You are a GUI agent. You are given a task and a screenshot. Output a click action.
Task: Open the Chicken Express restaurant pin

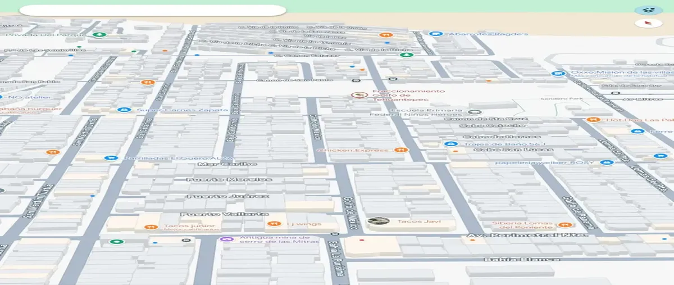pos(400,150)
